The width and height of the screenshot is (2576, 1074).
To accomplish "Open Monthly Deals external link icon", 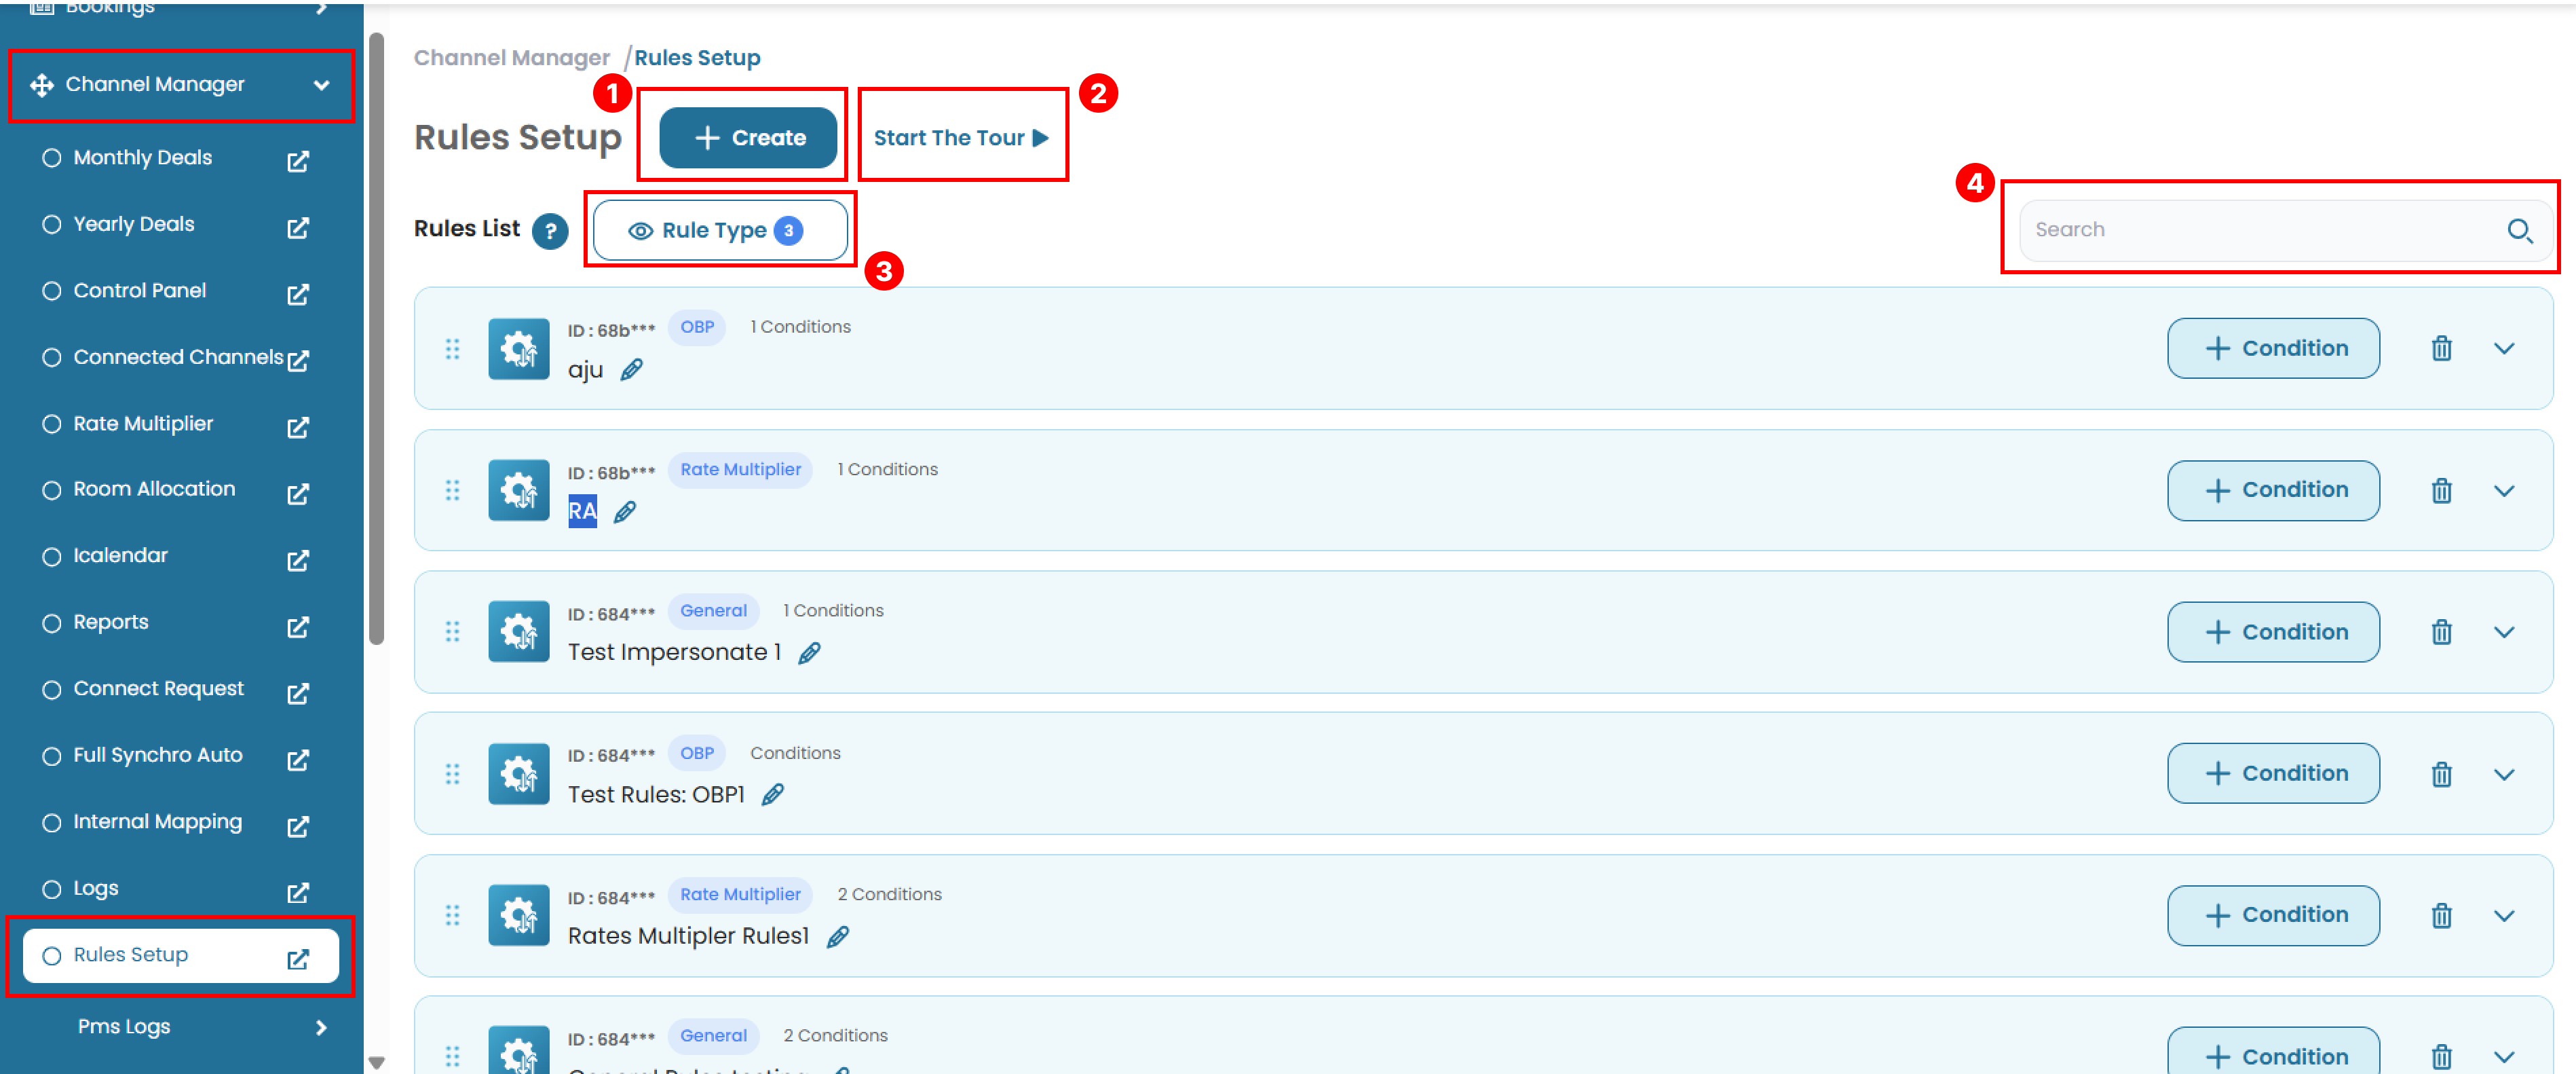I will pyautogui.click(x=298, y=160).
